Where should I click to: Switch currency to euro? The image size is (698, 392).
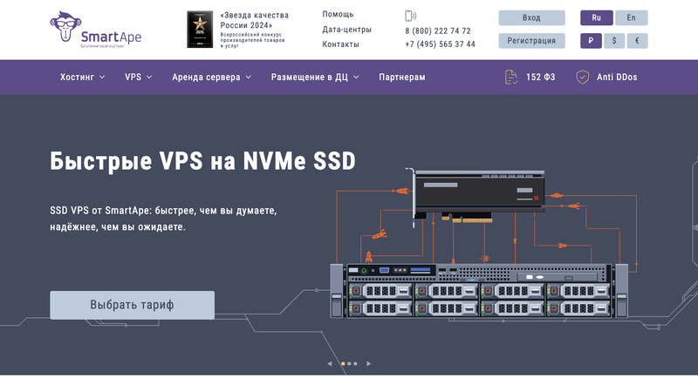[637, 41]
